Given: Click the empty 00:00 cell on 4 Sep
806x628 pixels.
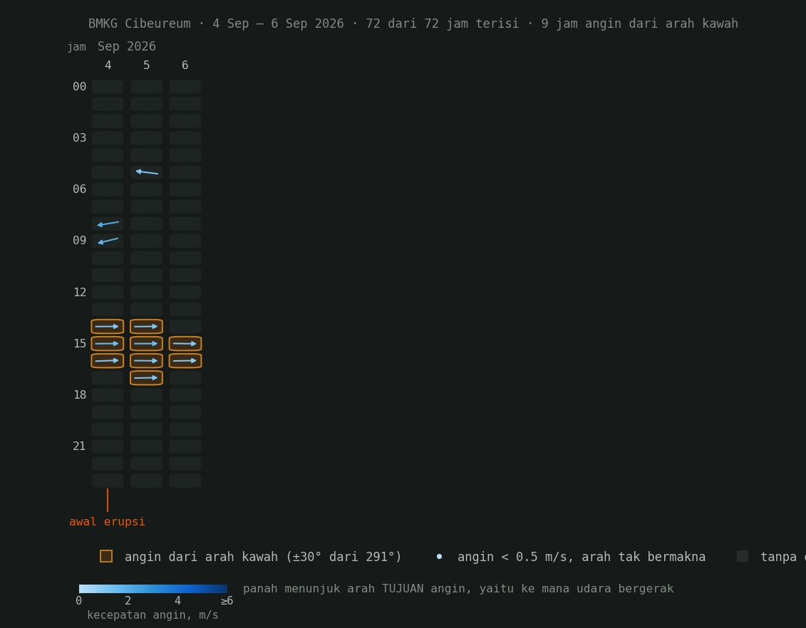Looking at the screenshot, I should pos(108,87).
